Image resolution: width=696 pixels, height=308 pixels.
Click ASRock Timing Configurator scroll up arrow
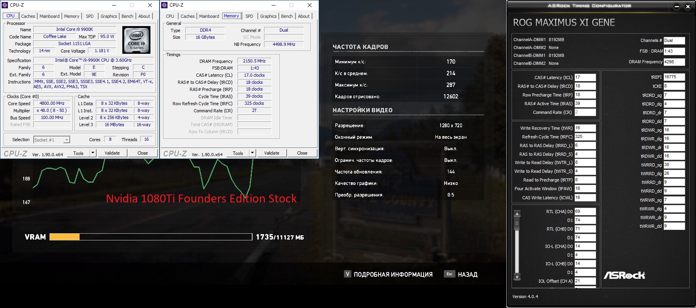click(x=517, y=214)
